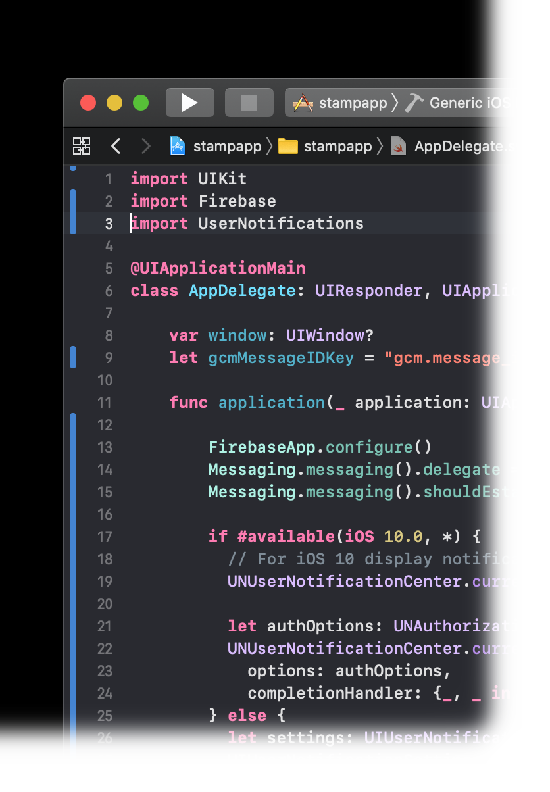The width and height of the screenshot is (550, 792).
Task: Click the stampapp project blueprint icon
Action: point(178,146)
